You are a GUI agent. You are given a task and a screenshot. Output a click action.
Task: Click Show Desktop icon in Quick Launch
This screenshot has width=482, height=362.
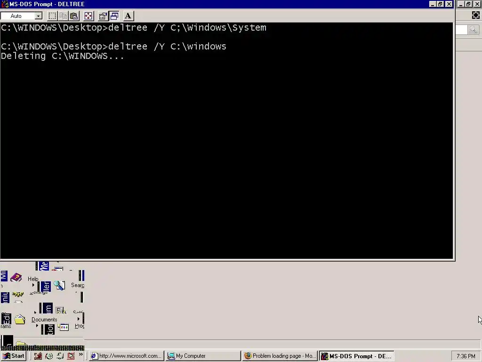[x=38, y=356]
